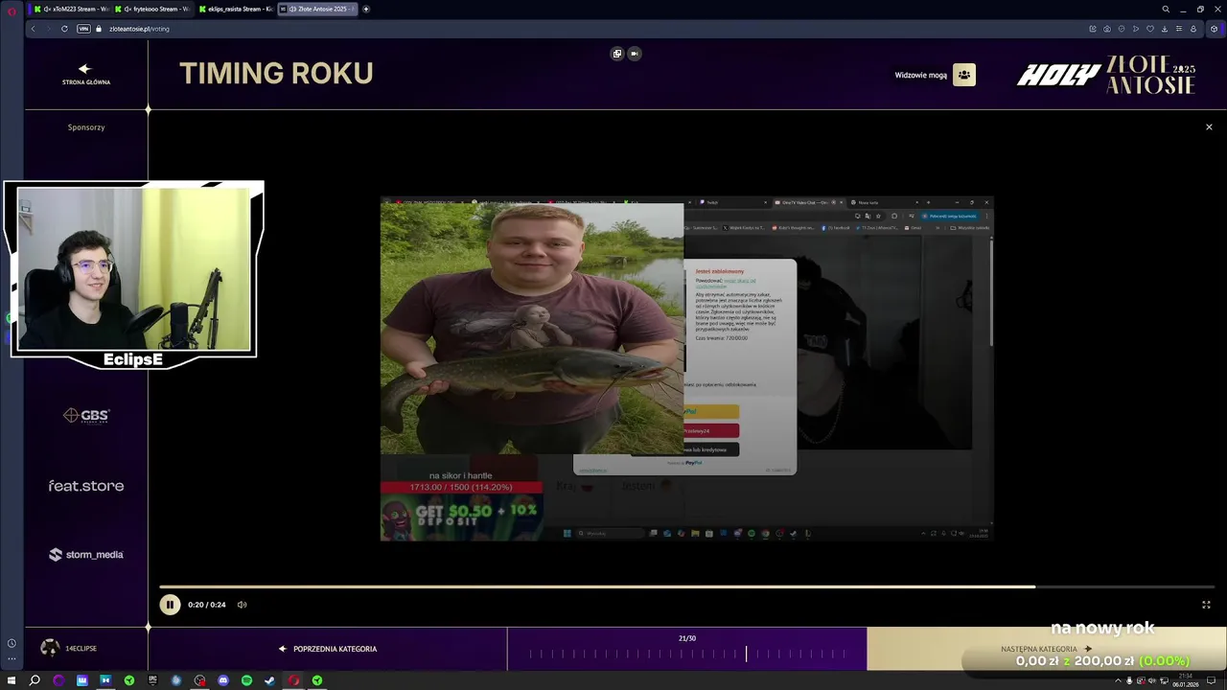The height and width of the screenshot is (690, 1227).
Task: Take a snapshot with camera icon
Action: pos(1107,29)
